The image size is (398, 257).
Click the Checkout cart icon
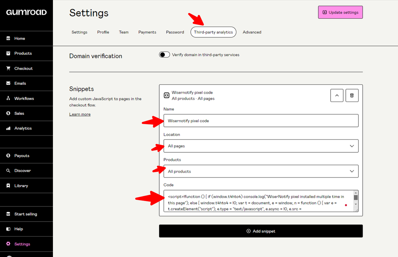8,68
